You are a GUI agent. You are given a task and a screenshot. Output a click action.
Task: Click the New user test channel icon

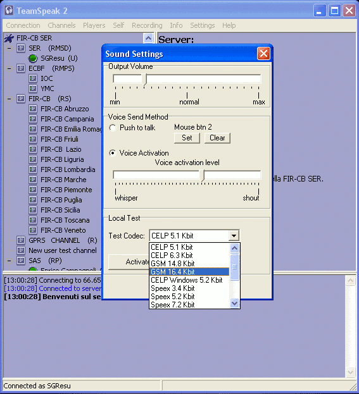tap(21, 250)
